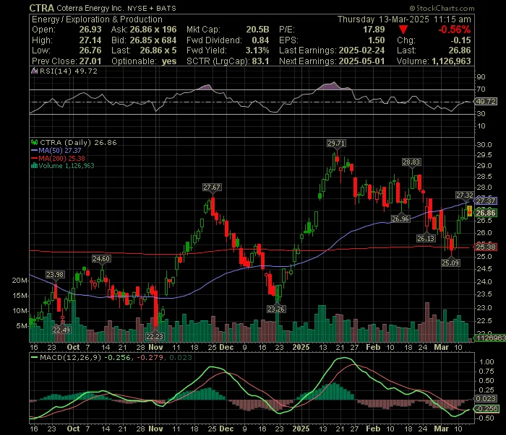Click the Chg value -0.15
The image size is (506, 435).
(461, 40)
